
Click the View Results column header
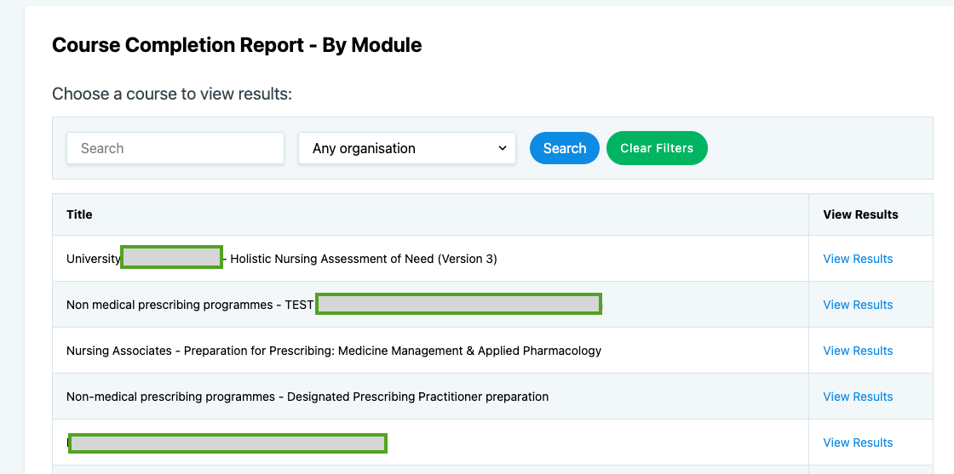click(x=860, y=214)
